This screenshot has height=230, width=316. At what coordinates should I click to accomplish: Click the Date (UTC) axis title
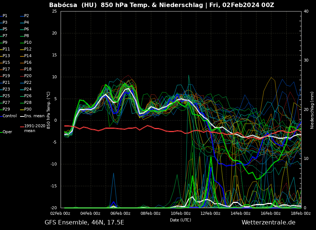point(181,220)
